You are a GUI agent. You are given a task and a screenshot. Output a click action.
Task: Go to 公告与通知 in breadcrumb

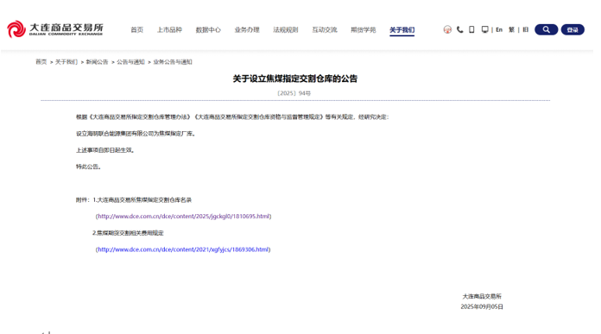[130, 61]
